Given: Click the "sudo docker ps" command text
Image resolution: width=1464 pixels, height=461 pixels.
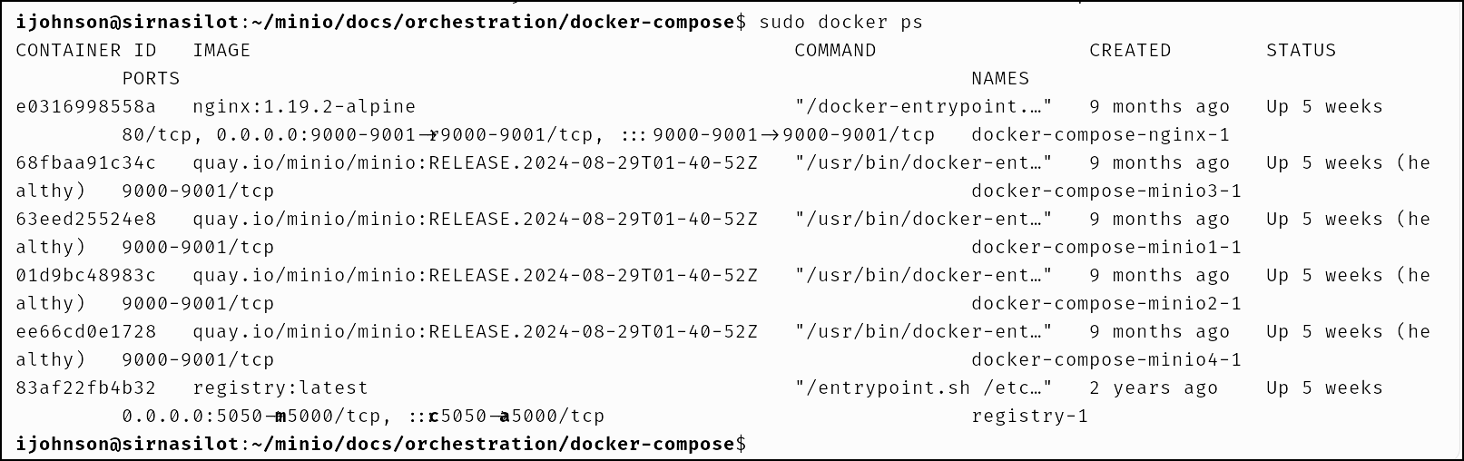Looking at the screenshot, I should 840,22.
